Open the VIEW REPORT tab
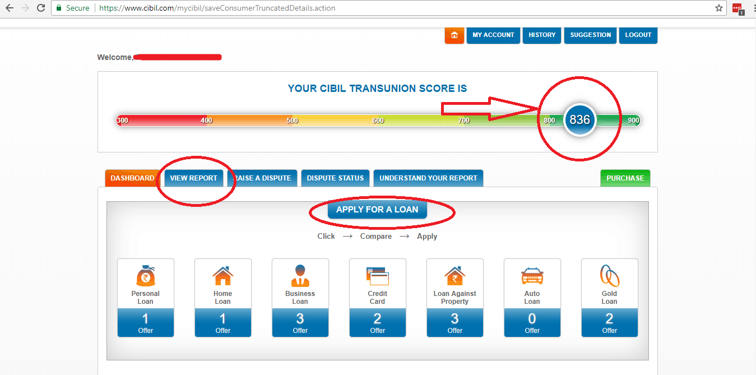This screenshot has height=375, width=756. (x=193, y=178)
